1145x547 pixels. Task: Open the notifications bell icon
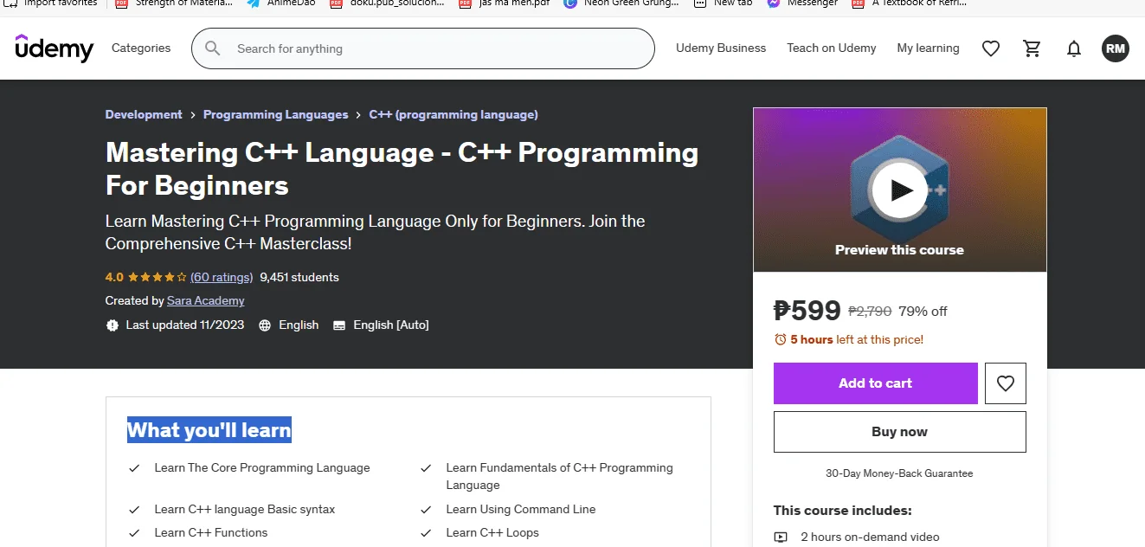coord(1074,48)
